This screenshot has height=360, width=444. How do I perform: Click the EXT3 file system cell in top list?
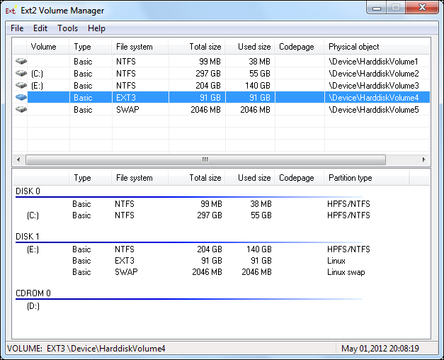(x=126, y=98)
